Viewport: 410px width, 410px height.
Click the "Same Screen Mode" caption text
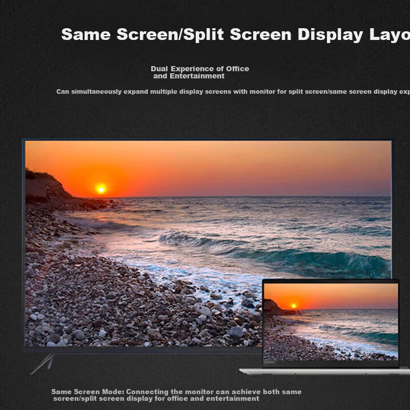click(x=176, y=395)
